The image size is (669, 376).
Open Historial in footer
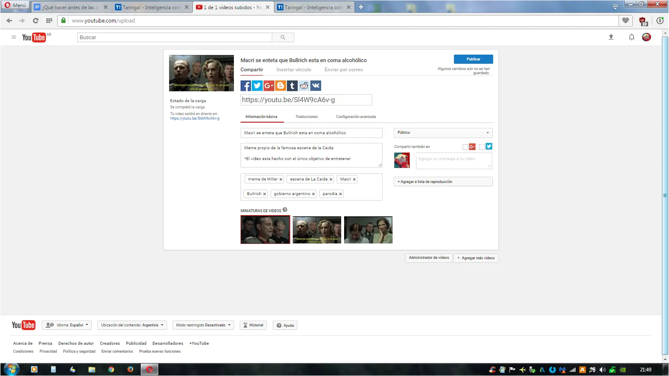point(253,325)
